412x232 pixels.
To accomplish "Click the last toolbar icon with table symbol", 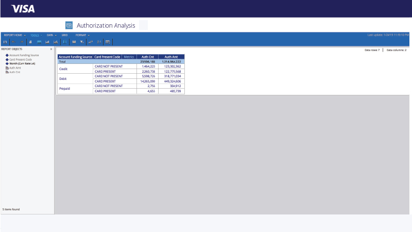I will coord(108,42).
